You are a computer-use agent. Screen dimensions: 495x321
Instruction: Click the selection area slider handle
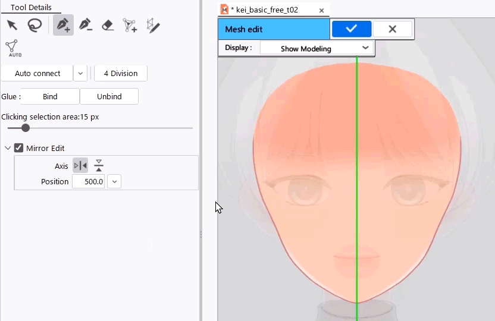26,128
